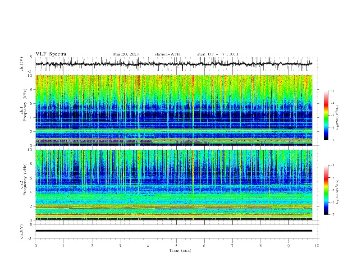Image resolution: width=357 pixels, height=276 pixels.
Task: Select the "start UT = 7 :10: 1" text
Action: pyautogui.click(x=218, y=54)
